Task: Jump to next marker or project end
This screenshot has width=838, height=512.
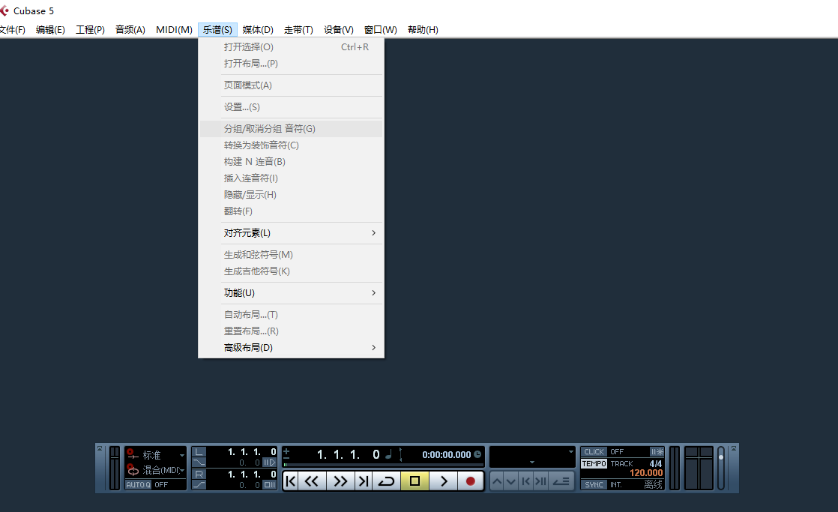Action: tap(364, 481)
